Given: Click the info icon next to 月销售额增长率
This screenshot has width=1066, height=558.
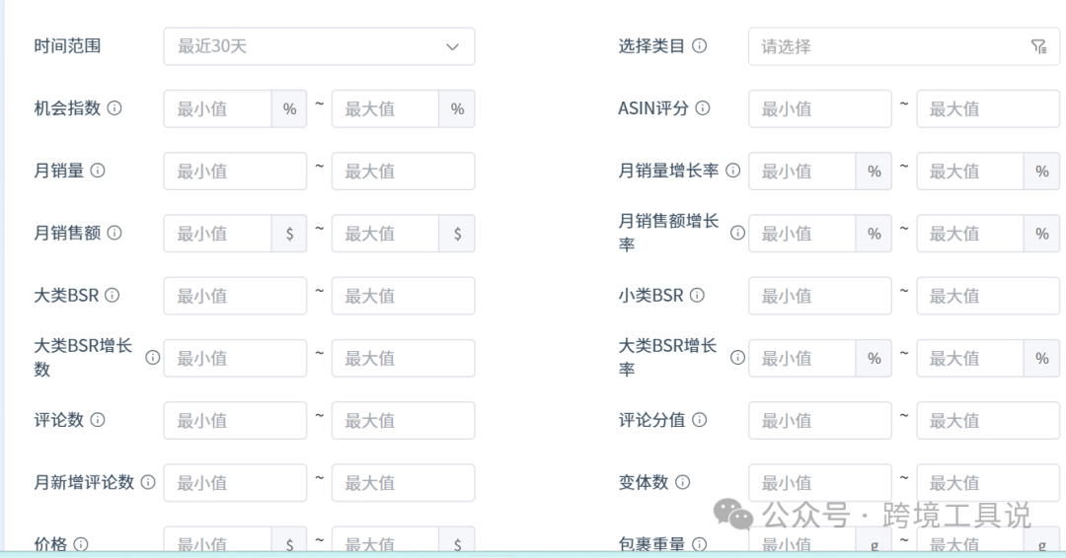Looking at the screenshot, I should coord(737,233).
